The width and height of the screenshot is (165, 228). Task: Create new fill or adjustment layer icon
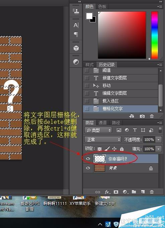click(125, 192)
